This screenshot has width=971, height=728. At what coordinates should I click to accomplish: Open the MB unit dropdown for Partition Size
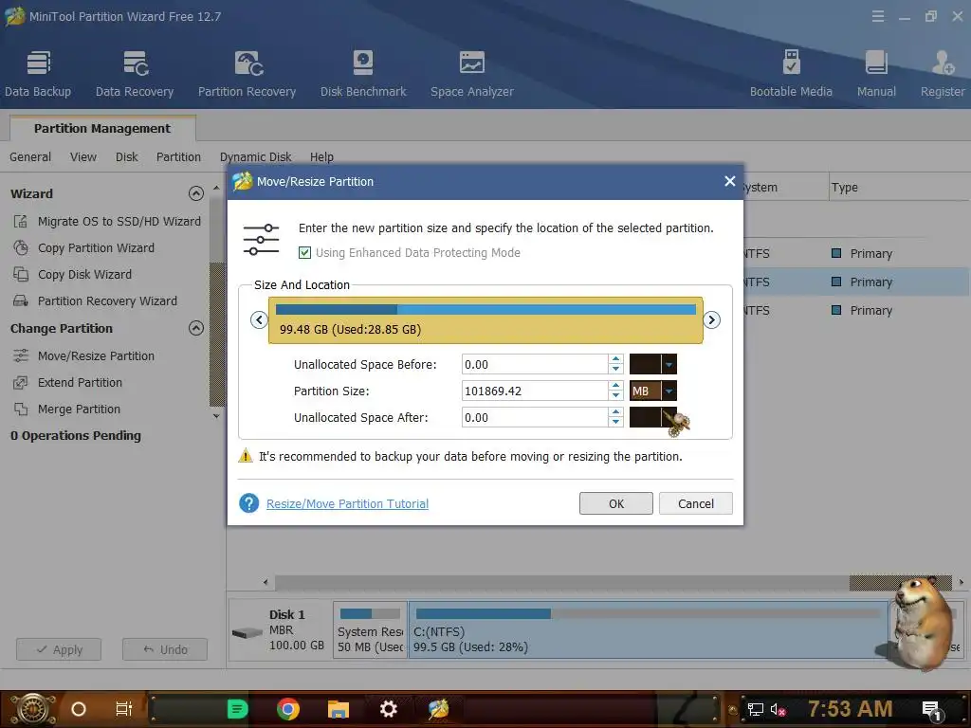[x=669, y=391]
